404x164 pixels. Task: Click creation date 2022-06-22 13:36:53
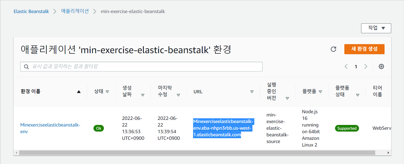click(x=133, y=128)
